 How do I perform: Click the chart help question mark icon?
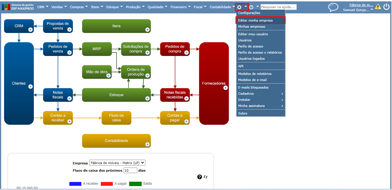pos(200,177)
